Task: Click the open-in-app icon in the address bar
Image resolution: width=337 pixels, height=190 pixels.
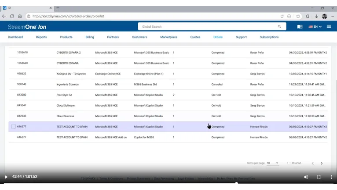Action: tap(282, 16)
